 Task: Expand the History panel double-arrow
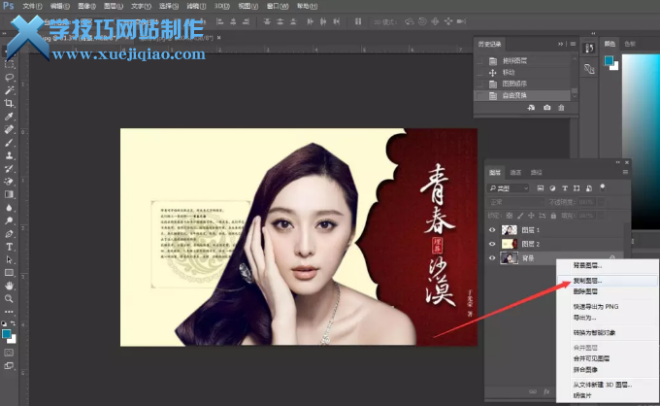561,44
